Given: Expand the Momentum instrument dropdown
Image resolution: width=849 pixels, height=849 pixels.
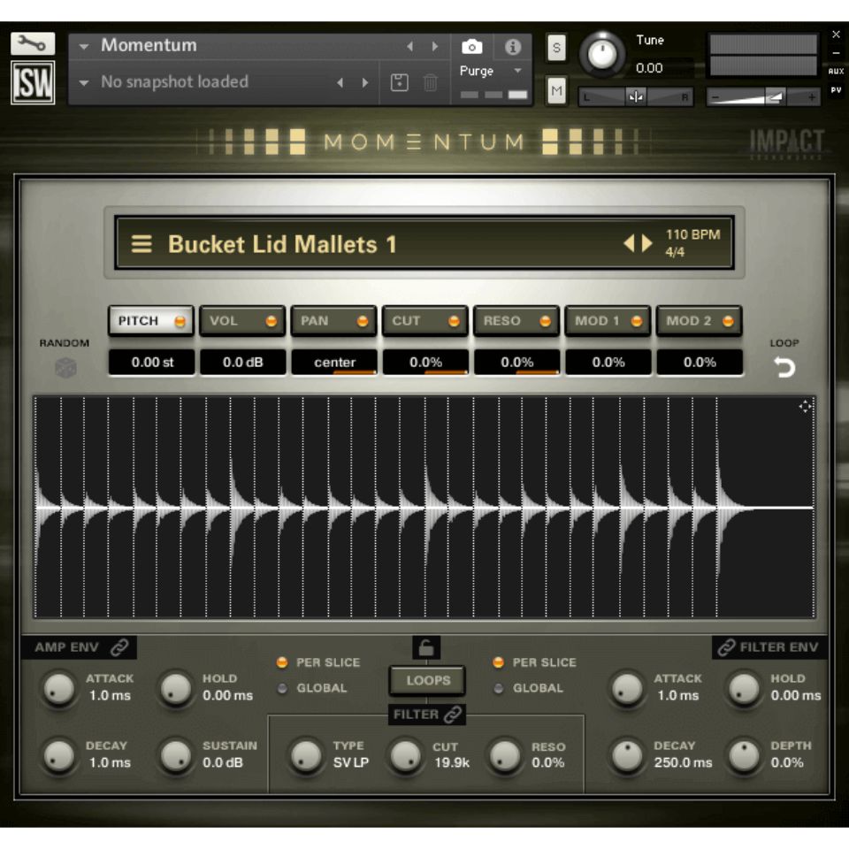Looking at the screenshot, I should (x=84, y=46).
